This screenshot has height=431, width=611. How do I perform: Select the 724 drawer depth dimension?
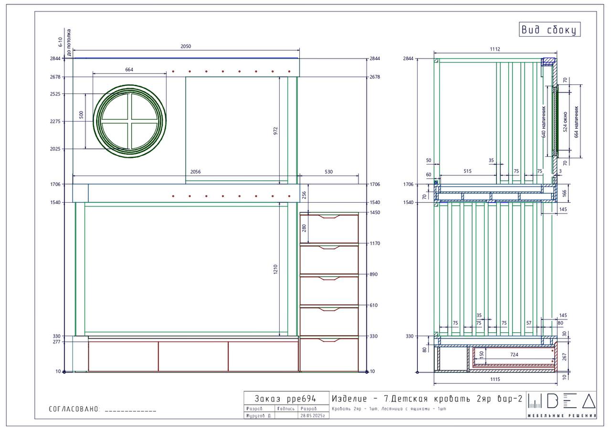tap(514, 355)
